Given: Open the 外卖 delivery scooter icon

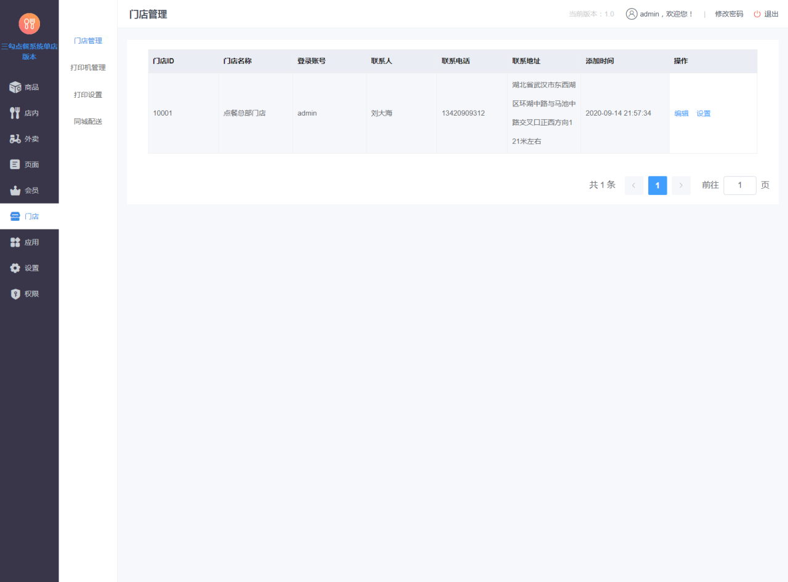Looking at the screenshot, I should pos(15,139).
